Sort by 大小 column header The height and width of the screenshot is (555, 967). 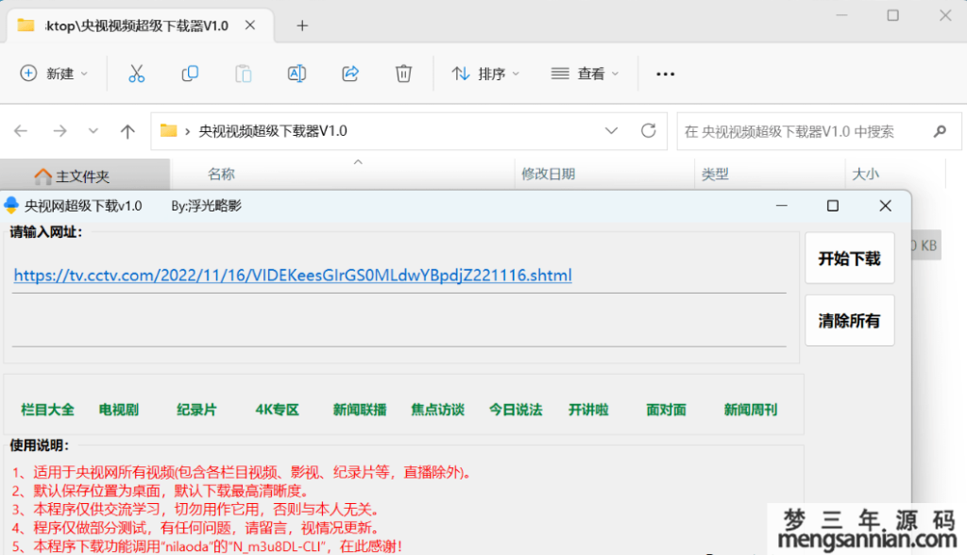pos(865,175)
